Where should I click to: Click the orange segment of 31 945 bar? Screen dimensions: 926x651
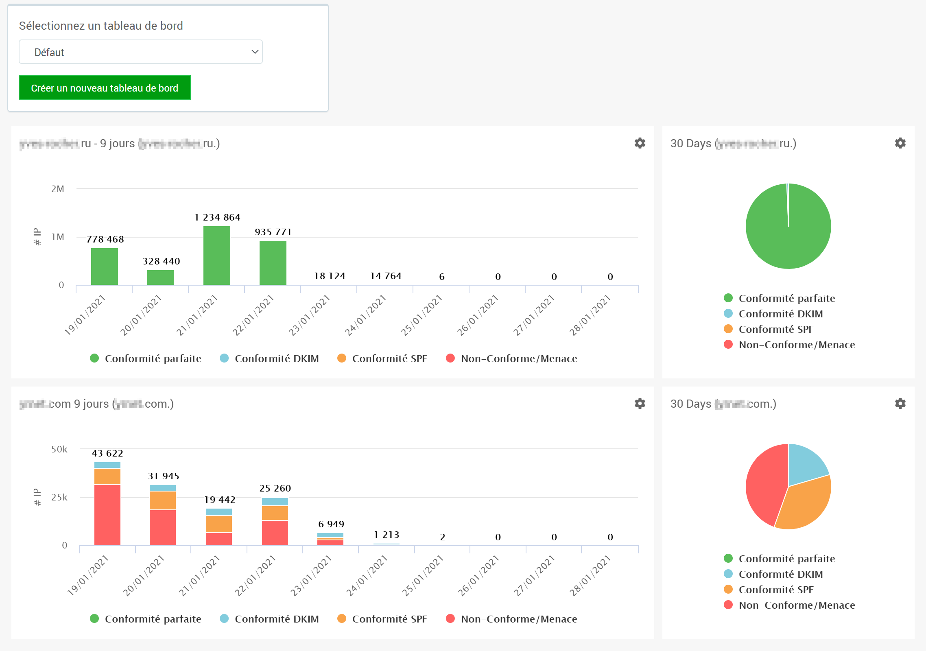pyautogui.click(x=163, y=500)
